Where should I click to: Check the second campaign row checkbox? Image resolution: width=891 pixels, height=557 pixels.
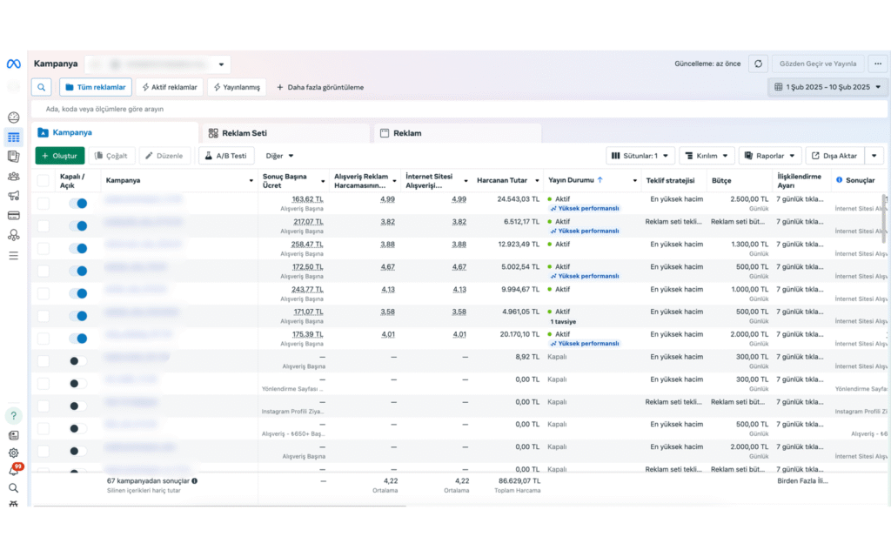(44, 225)
